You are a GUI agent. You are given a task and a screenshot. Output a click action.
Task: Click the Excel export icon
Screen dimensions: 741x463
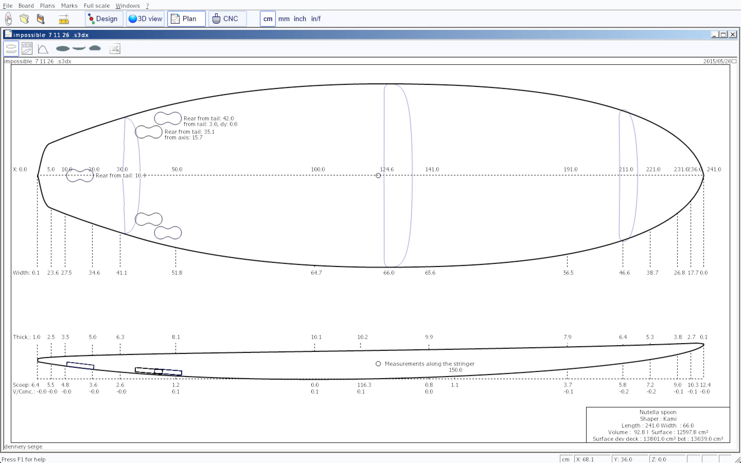click(x=115, y=49)
